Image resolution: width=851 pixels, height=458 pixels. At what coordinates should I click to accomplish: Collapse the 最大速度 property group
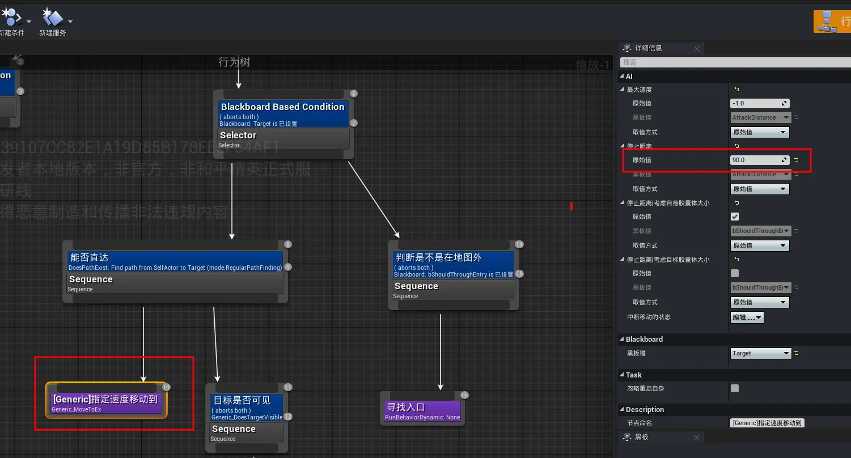point(623,90)
